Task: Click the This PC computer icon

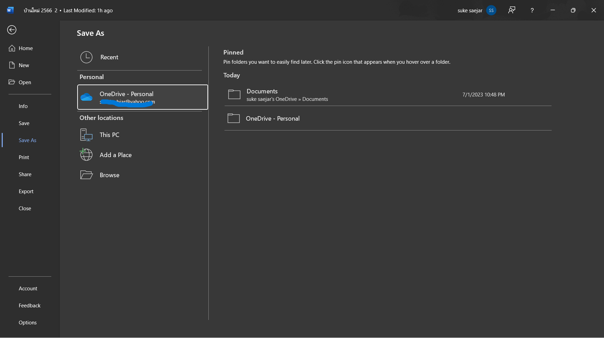Action: pos(86,135)
